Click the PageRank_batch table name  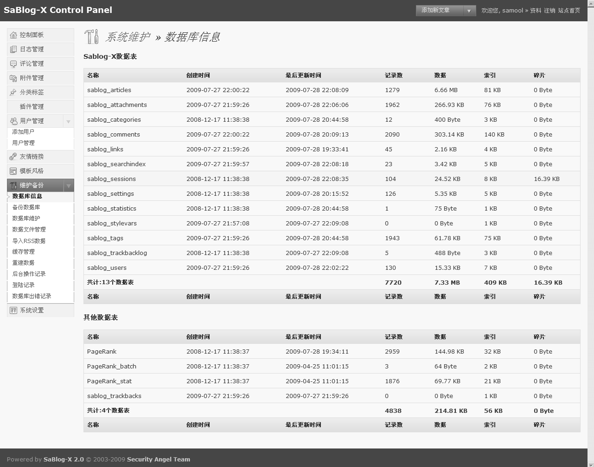tap(112, 367)
